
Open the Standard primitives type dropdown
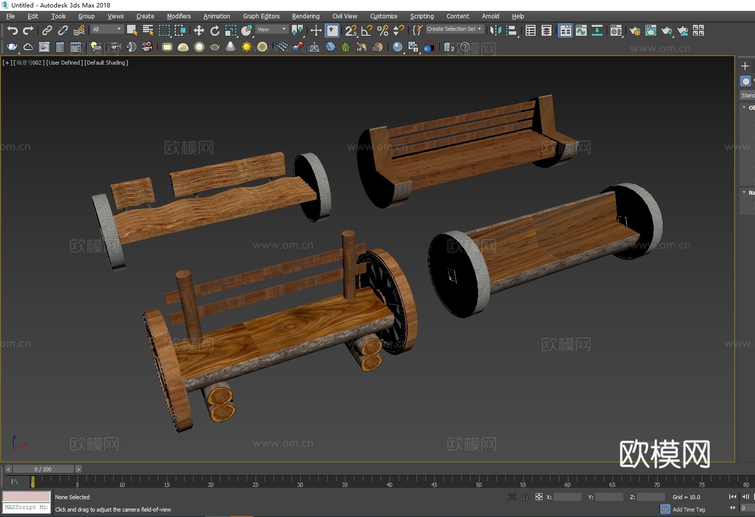(748, 95)
